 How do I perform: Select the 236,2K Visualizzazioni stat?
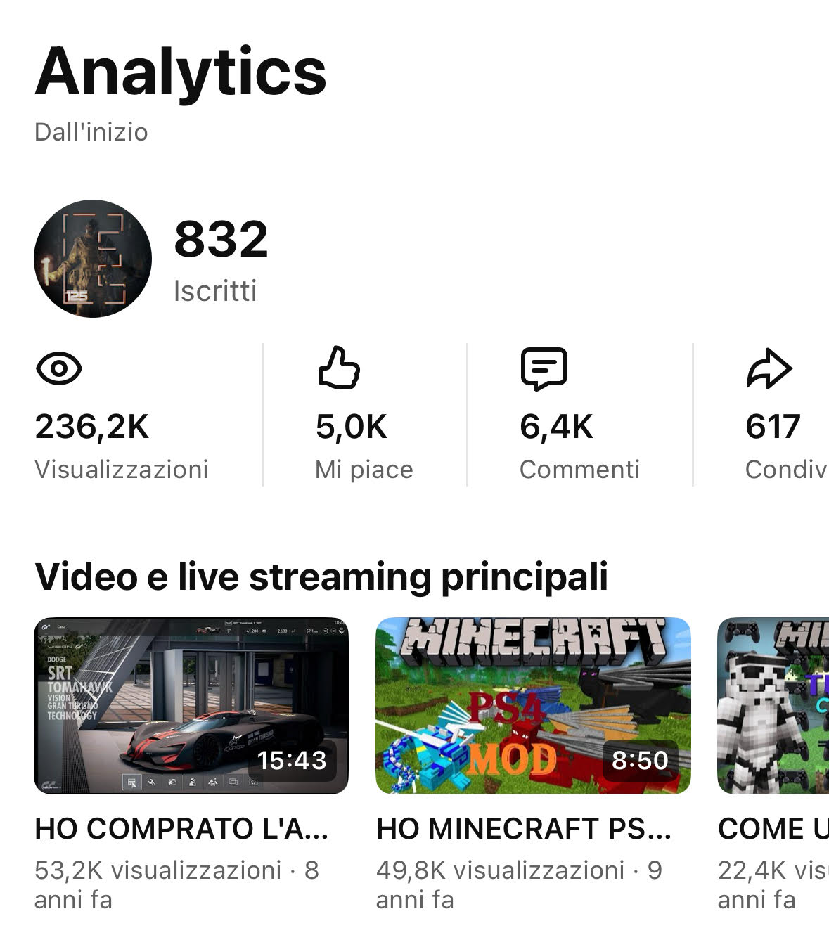pos(122,446)
